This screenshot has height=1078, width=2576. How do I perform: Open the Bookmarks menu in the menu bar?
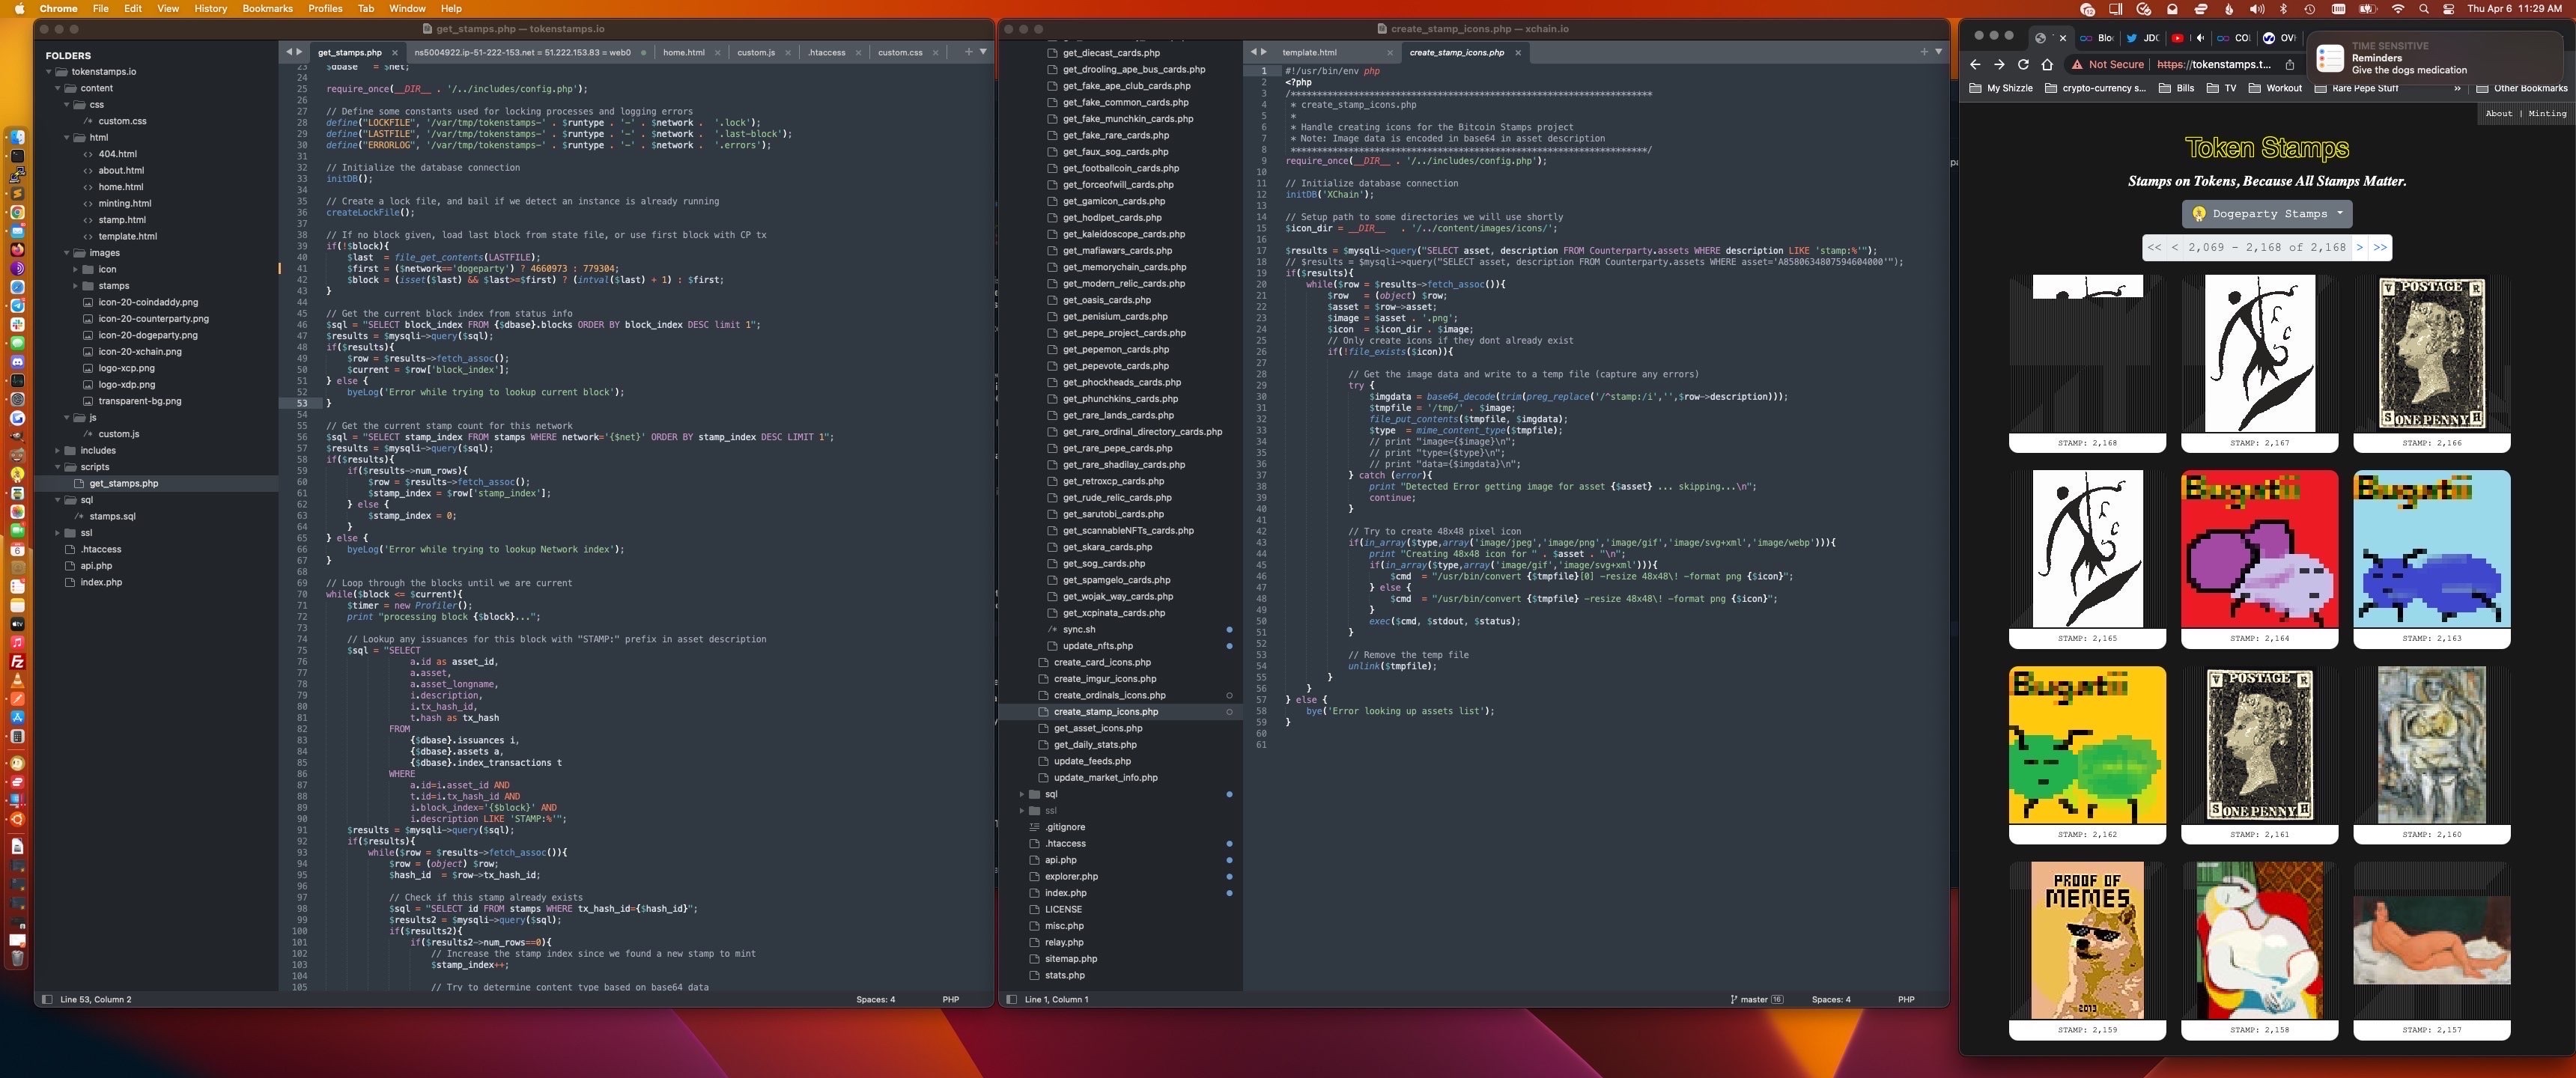coord(267,9)
